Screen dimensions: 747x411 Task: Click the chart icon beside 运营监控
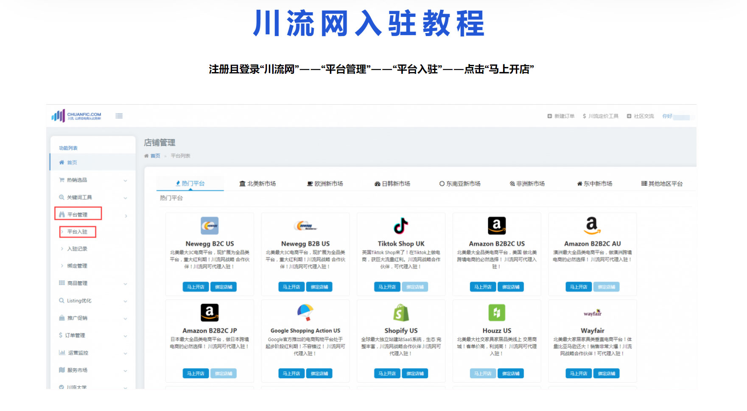click(x=62, y=352)
